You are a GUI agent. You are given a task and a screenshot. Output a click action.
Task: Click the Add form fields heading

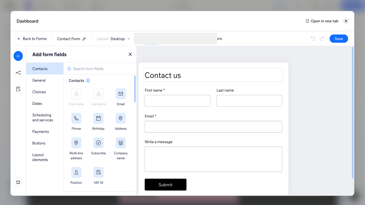point(49,54)
